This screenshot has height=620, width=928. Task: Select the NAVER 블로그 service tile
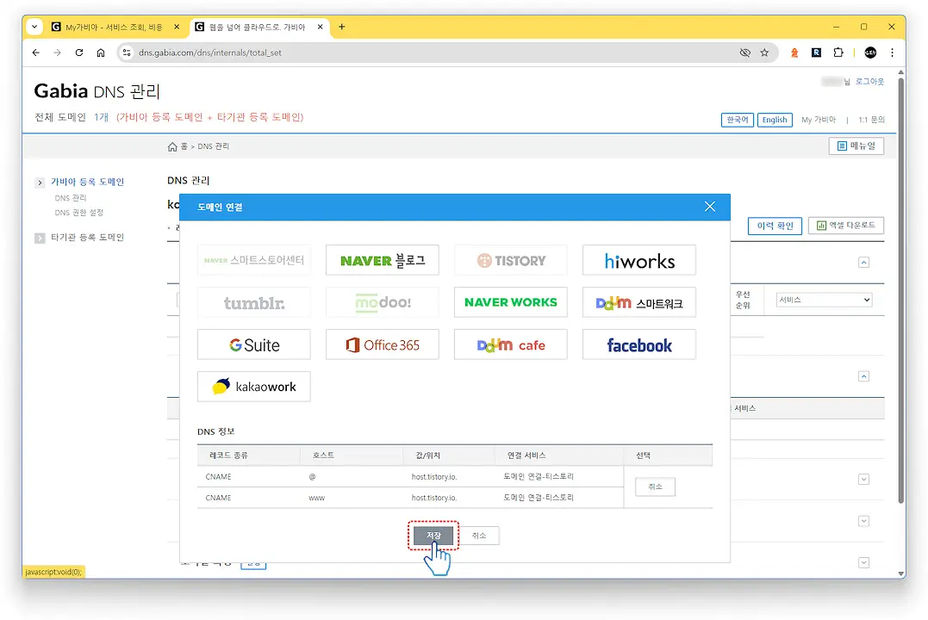click(383, 260)
